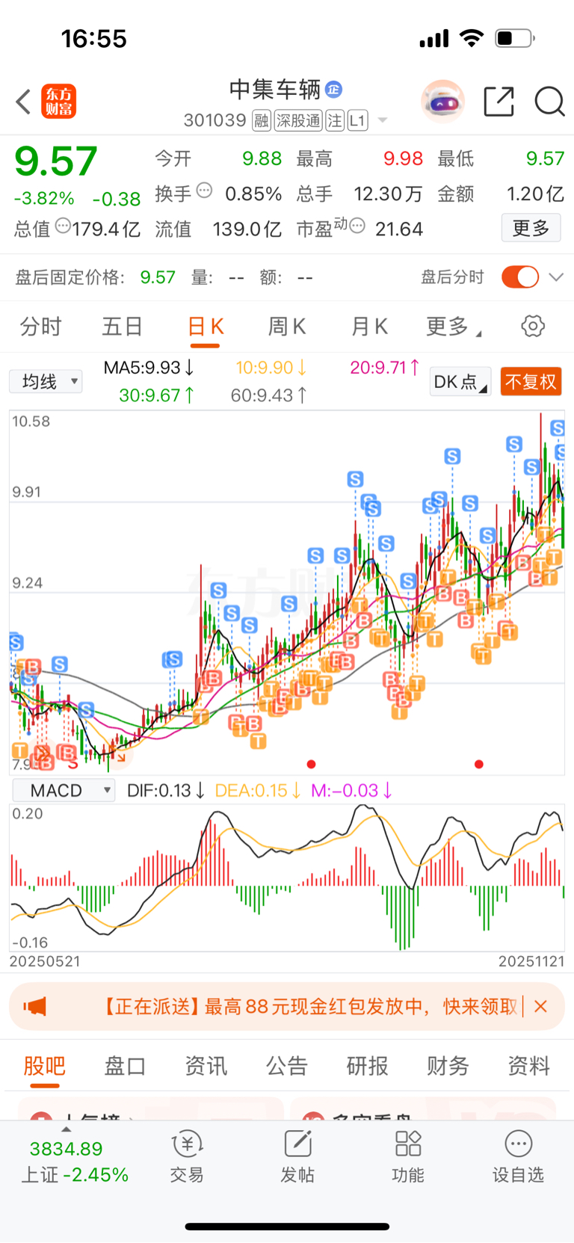This screenshot has height=1243, width=574.
Task: Open the MACD indicator dropdown
Action: [x=64, y=790]
